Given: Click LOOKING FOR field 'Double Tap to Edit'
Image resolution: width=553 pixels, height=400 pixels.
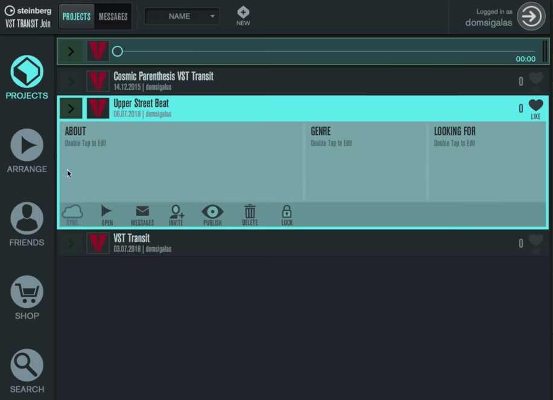Looking at the screenshot, I should [x=454, y=143].
